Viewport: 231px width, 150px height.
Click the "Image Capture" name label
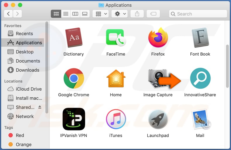pos(158,95)
